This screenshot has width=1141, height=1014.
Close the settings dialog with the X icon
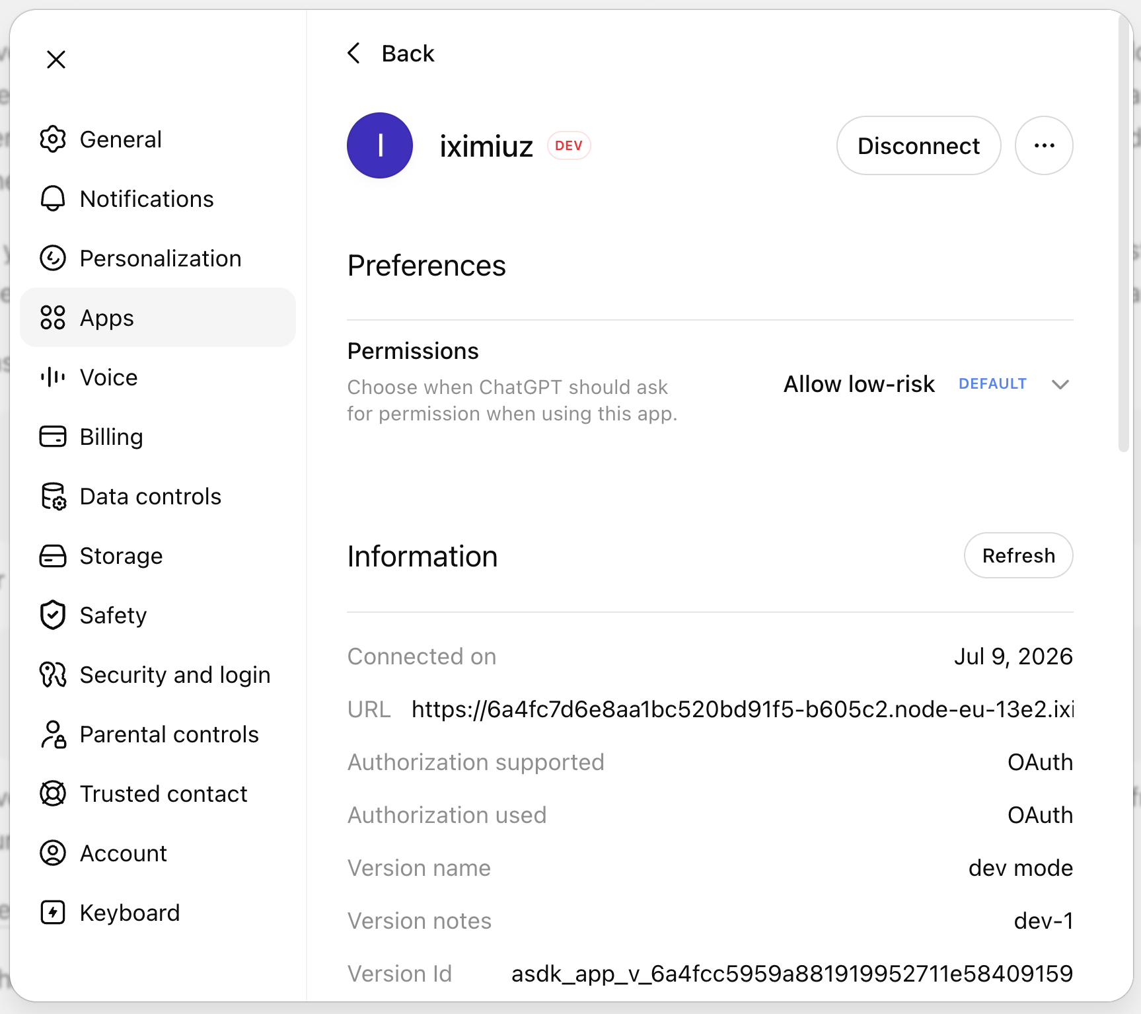click(56, 59)
